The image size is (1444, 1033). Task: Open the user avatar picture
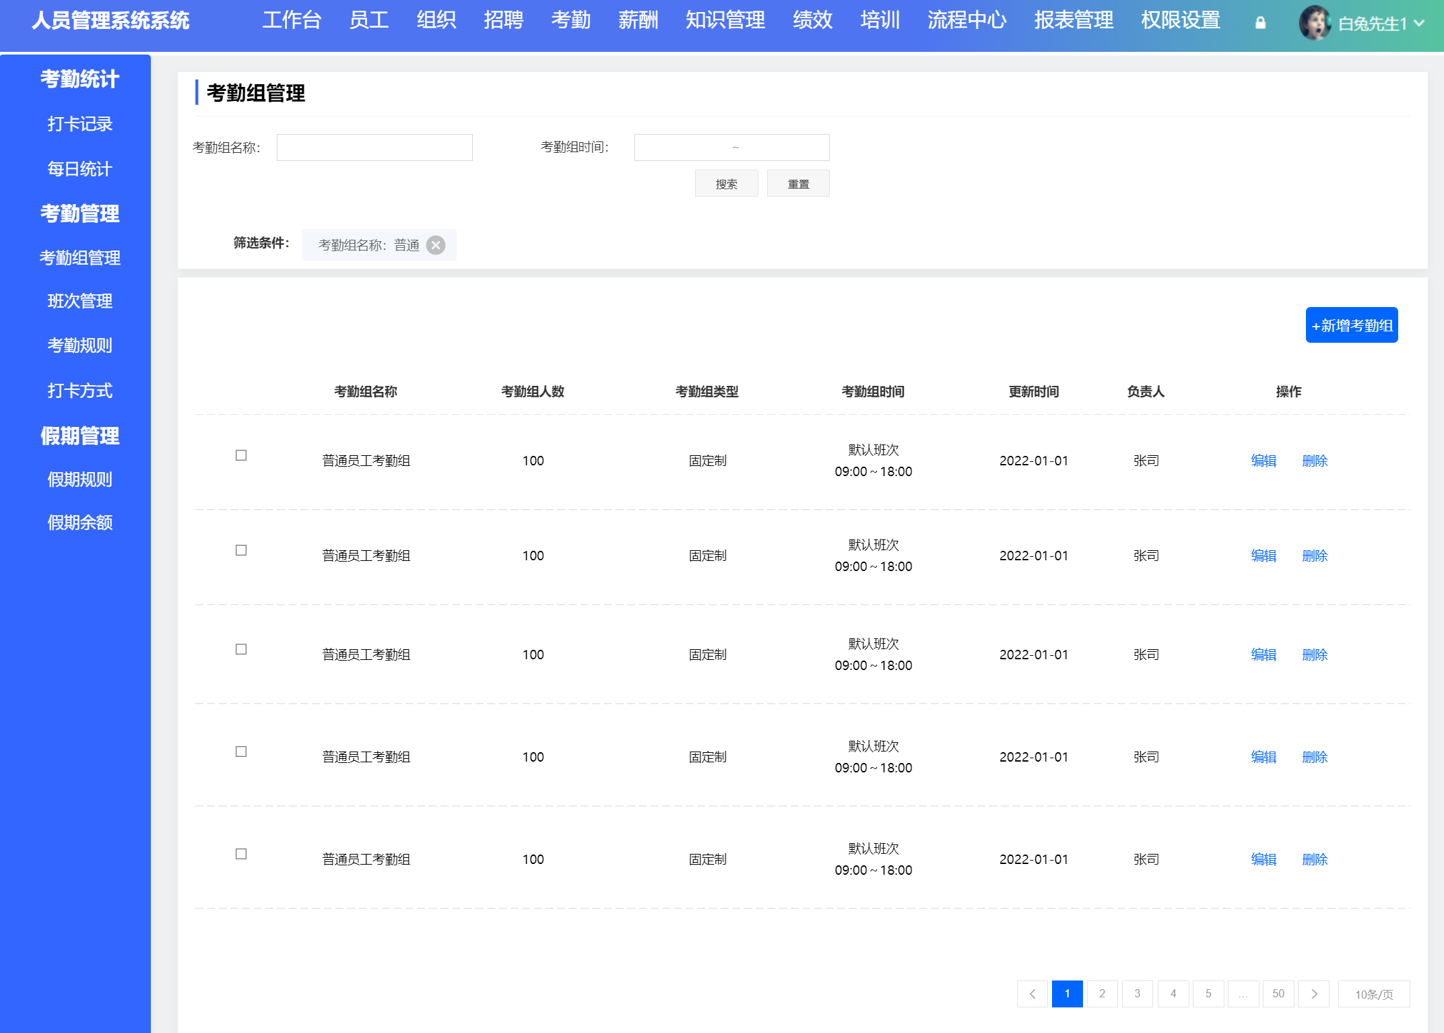[1315, 23]
